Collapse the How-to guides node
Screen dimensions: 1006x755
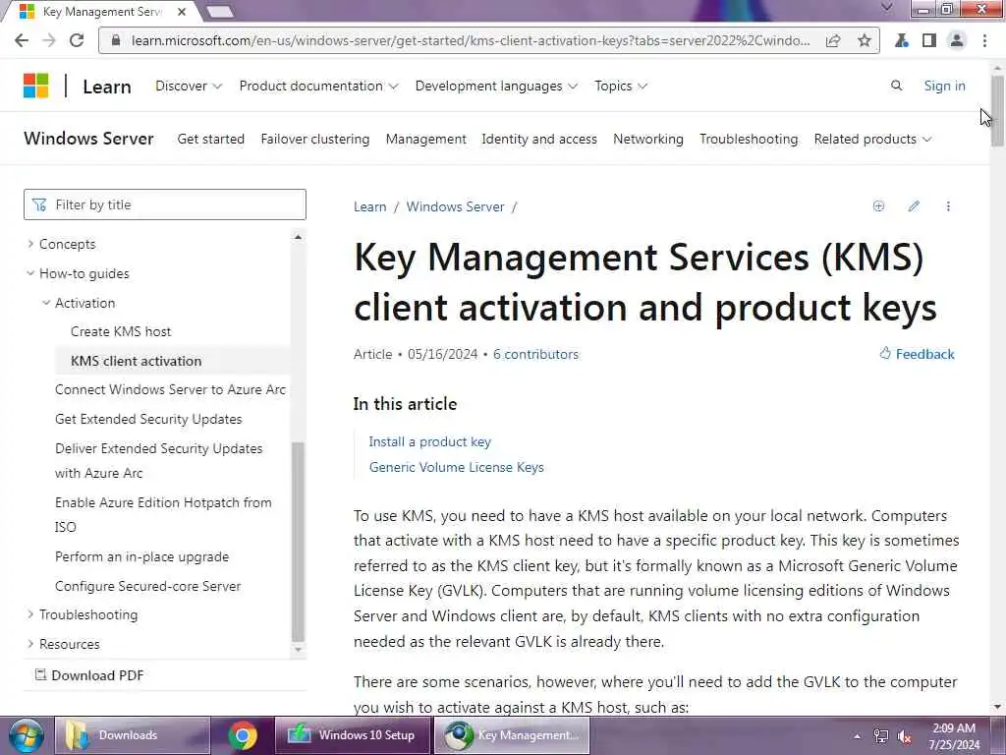click(30, 273)
